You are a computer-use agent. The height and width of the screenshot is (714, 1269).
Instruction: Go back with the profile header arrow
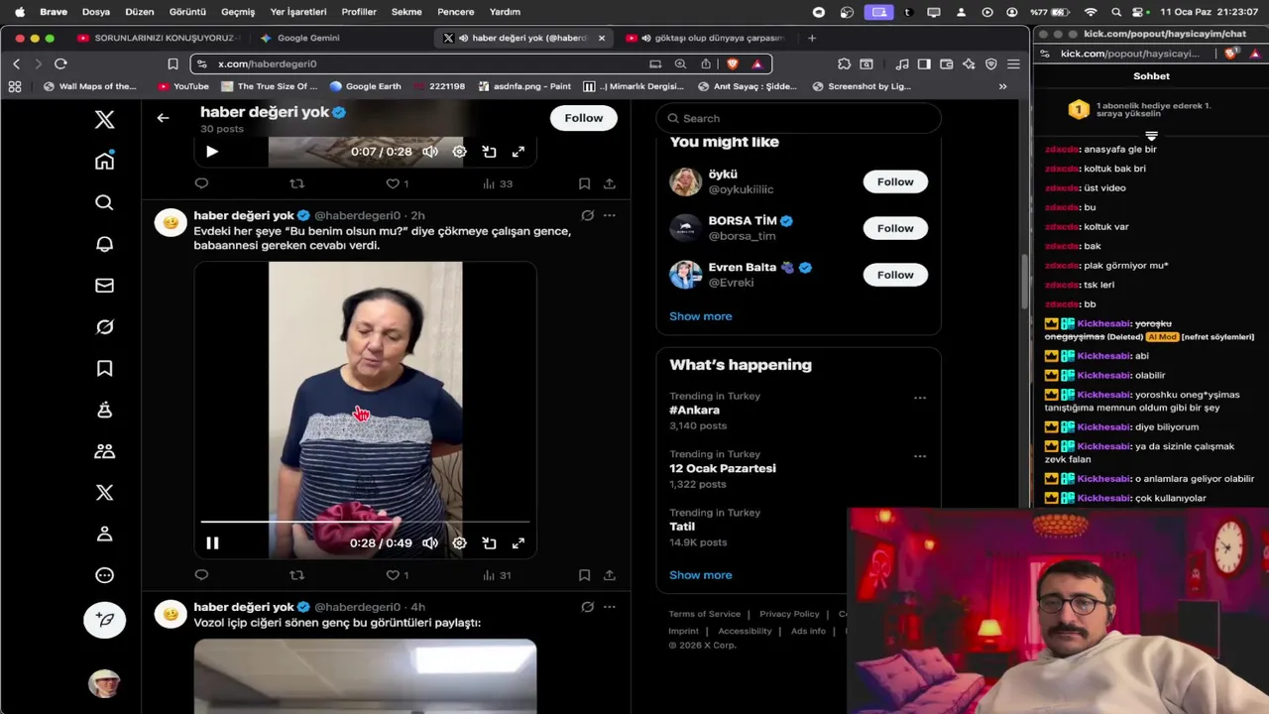(163, 118)
